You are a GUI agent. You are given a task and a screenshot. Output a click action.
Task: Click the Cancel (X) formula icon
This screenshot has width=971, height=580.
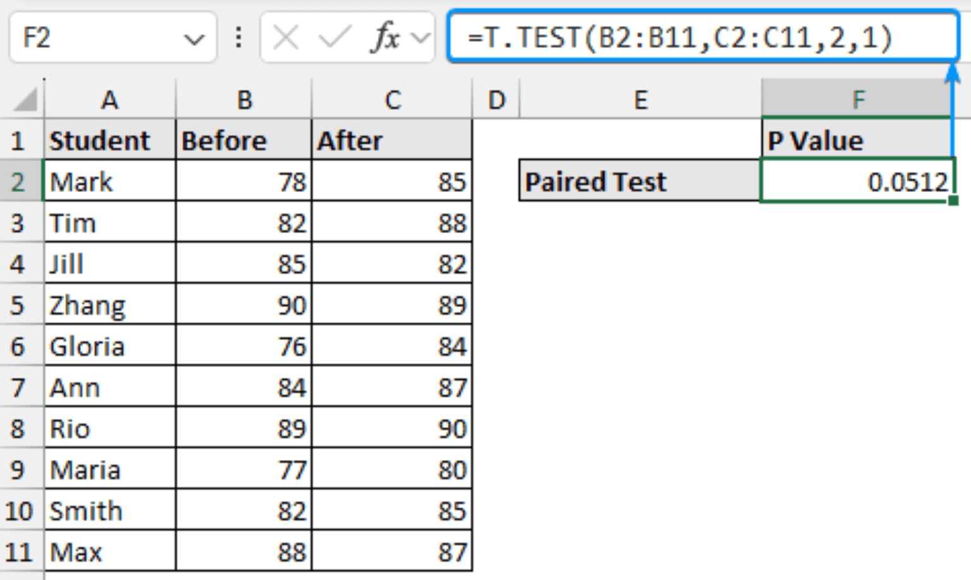(x=286, y=38)
